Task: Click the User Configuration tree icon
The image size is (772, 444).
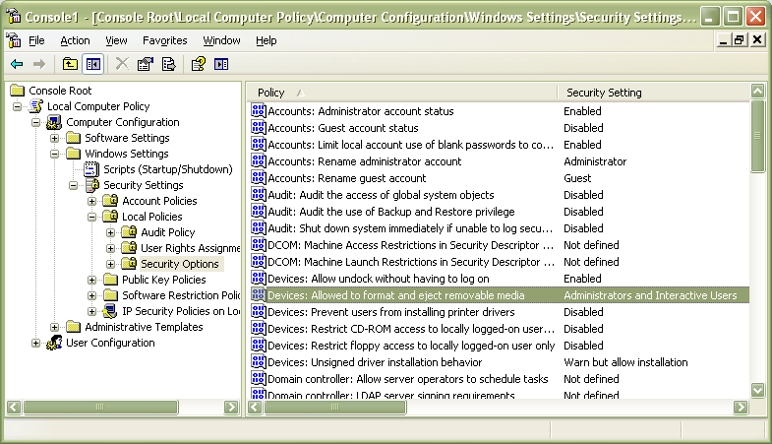Action: (54, 343)
